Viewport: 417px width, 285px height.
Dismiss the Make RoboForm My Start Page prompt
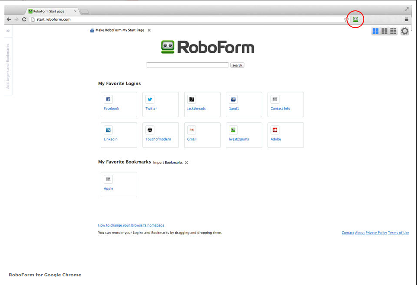pyautogui.click(x=149, y=30)
